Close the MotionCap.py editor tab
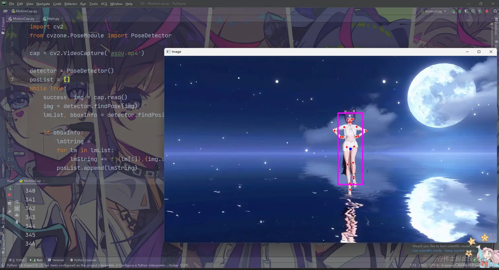This screenshot has height=270, width=499. [x=37, y=19]
